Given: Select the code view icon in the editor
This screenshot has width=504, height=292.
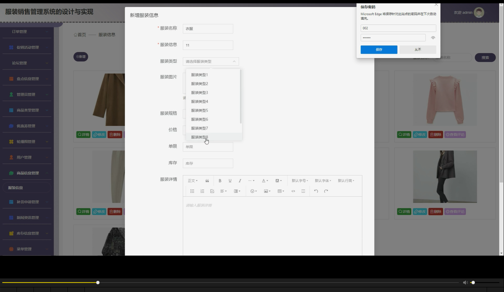Looking at the screenshot, I should (x=293, y=191).
